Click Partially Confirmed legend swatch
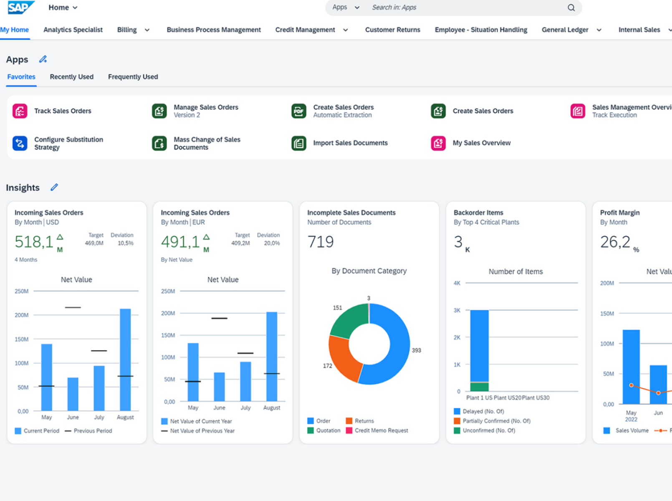This screenshot has height=501, width=672. tap(457, 421)
